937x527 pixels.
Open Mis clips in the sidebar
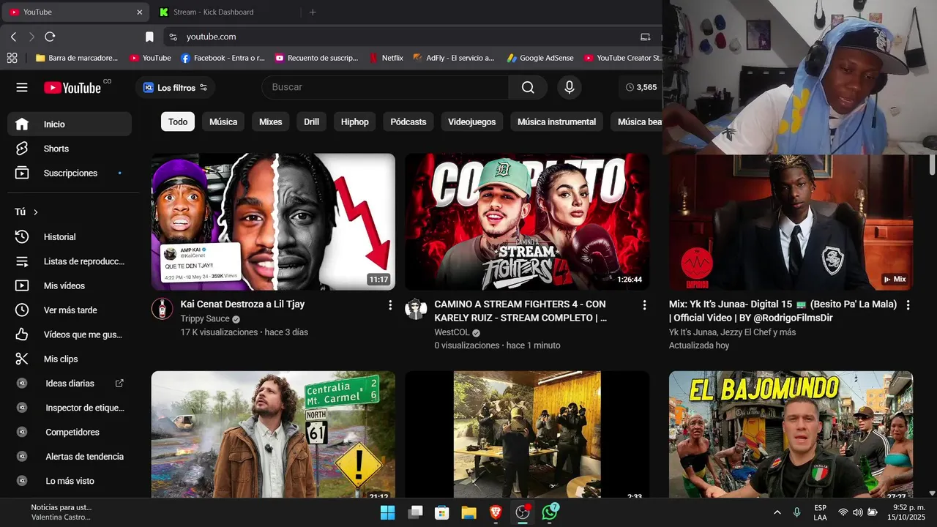point(70,359)
